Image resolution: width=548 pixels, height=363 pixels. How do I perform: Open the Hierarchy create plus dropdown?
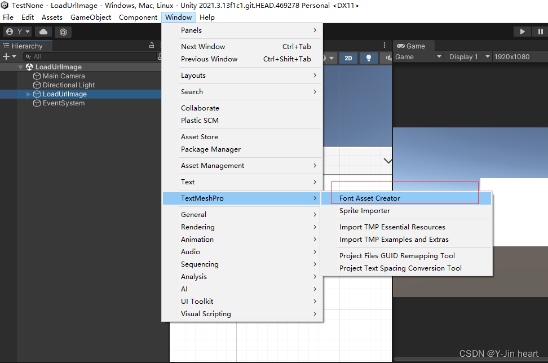coord(9,56)
